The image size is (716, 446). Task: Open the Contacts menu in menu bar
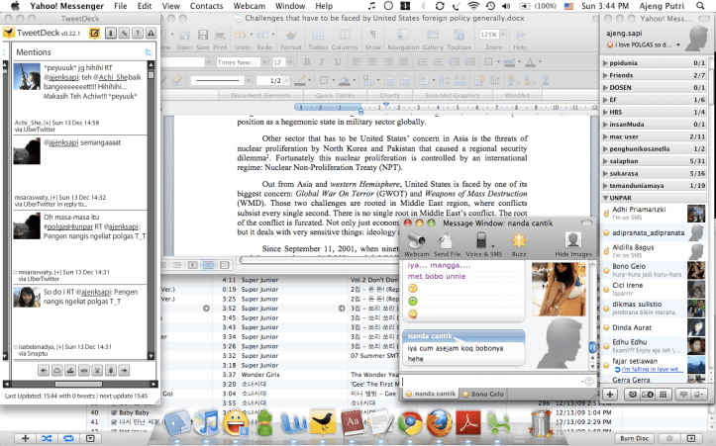[206, 6]
